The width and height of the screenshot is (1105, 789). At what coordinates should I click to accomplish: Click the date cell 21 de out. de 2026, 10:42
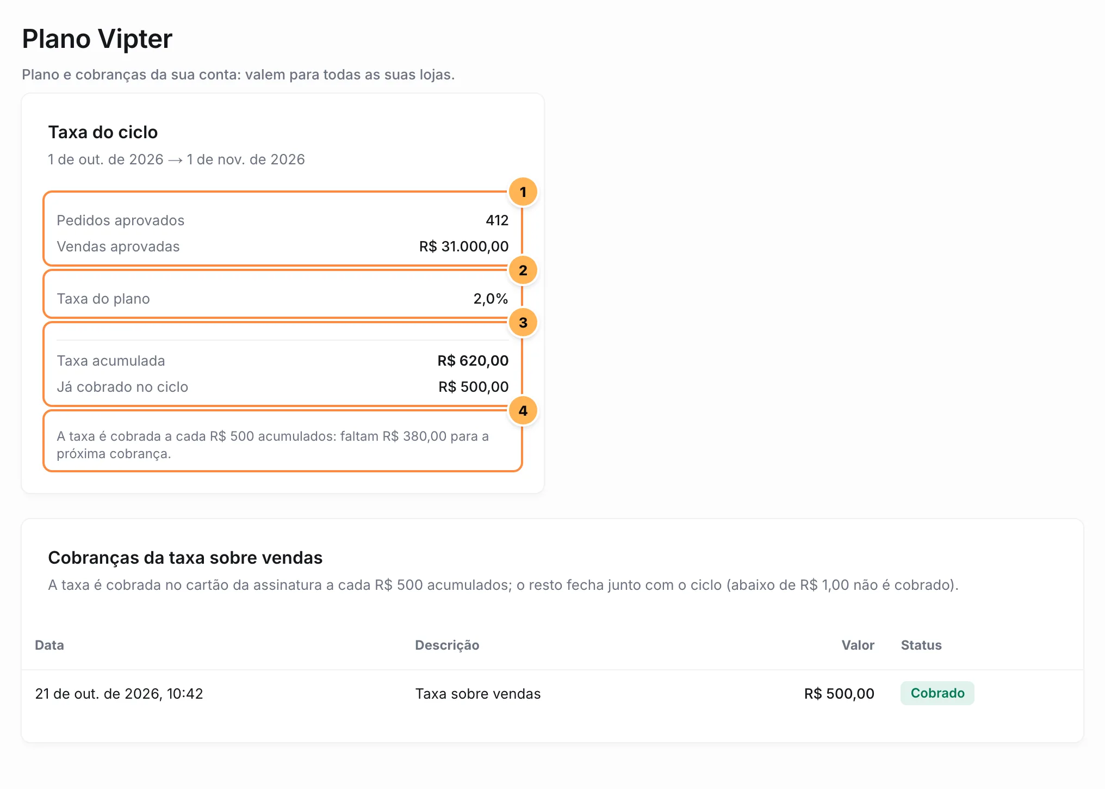(x=119, y=694)
